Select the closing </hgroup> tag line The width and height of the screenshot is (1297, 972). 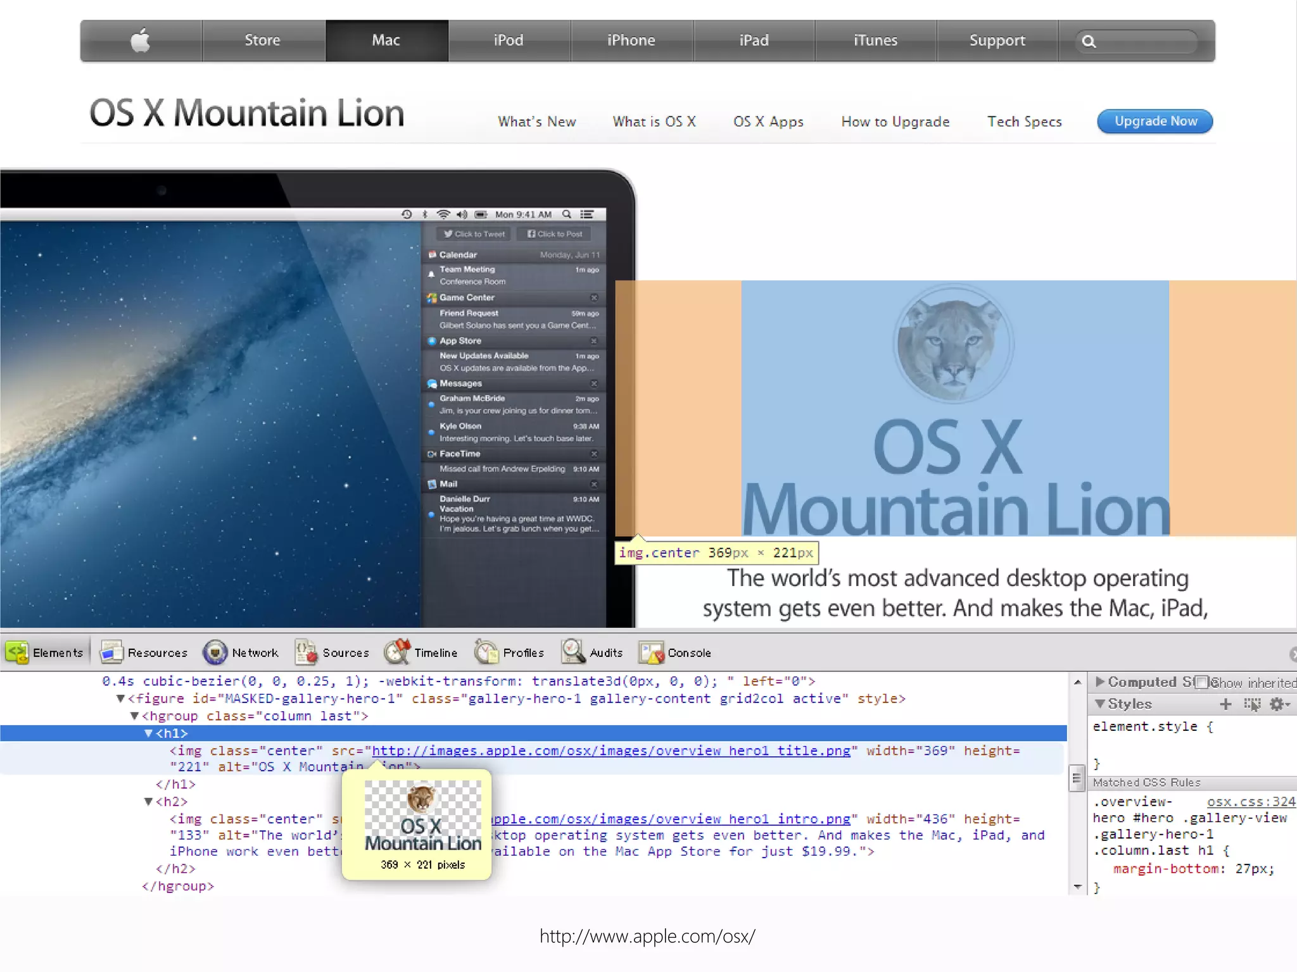coord(178,886)
